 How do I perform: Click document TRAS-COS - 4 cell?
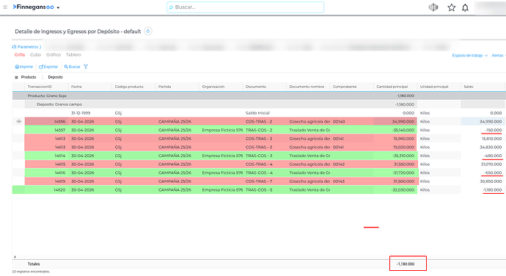point(264,173)
